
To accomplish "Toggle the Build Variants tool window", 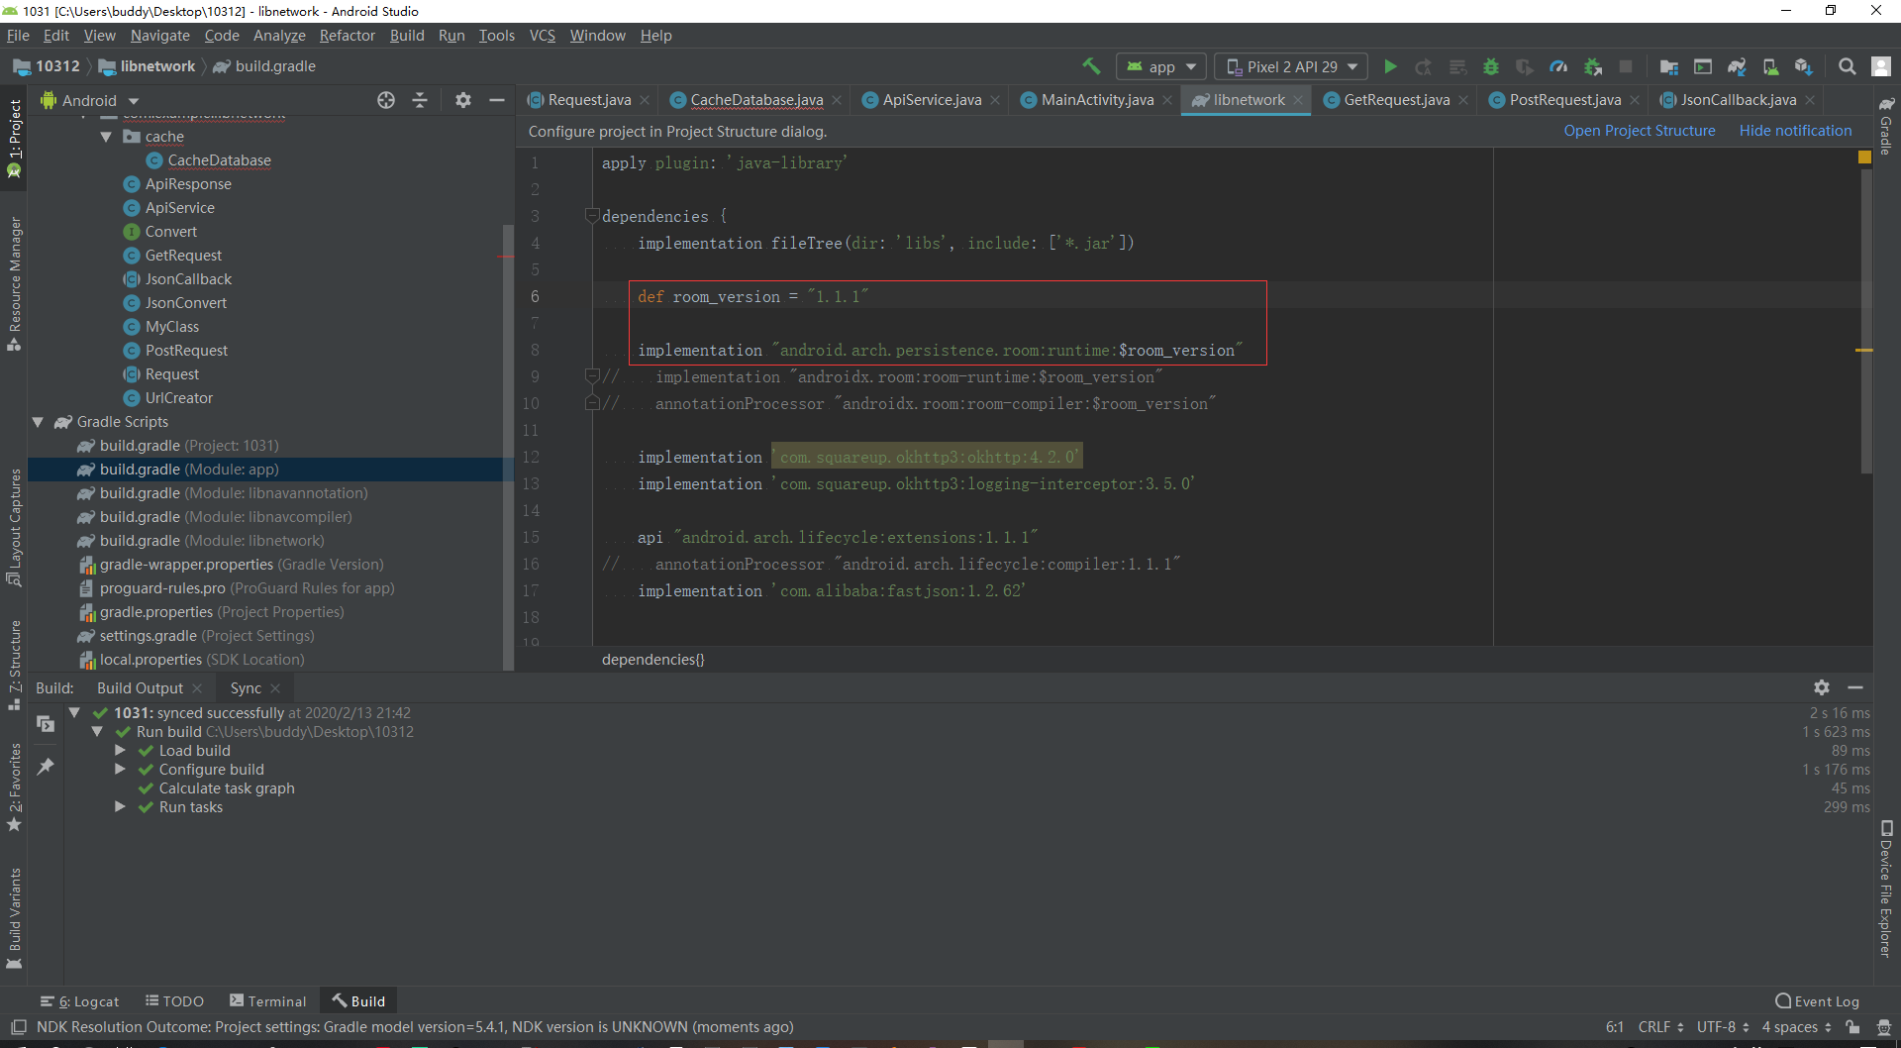I will coord(14,918).
